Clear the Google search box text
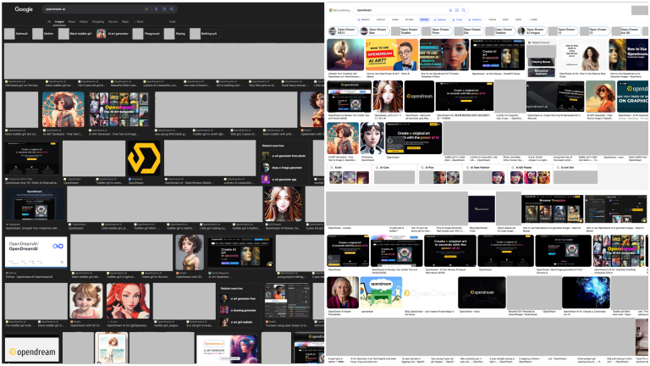Screen dimensions: 650x366 (146, 8)
